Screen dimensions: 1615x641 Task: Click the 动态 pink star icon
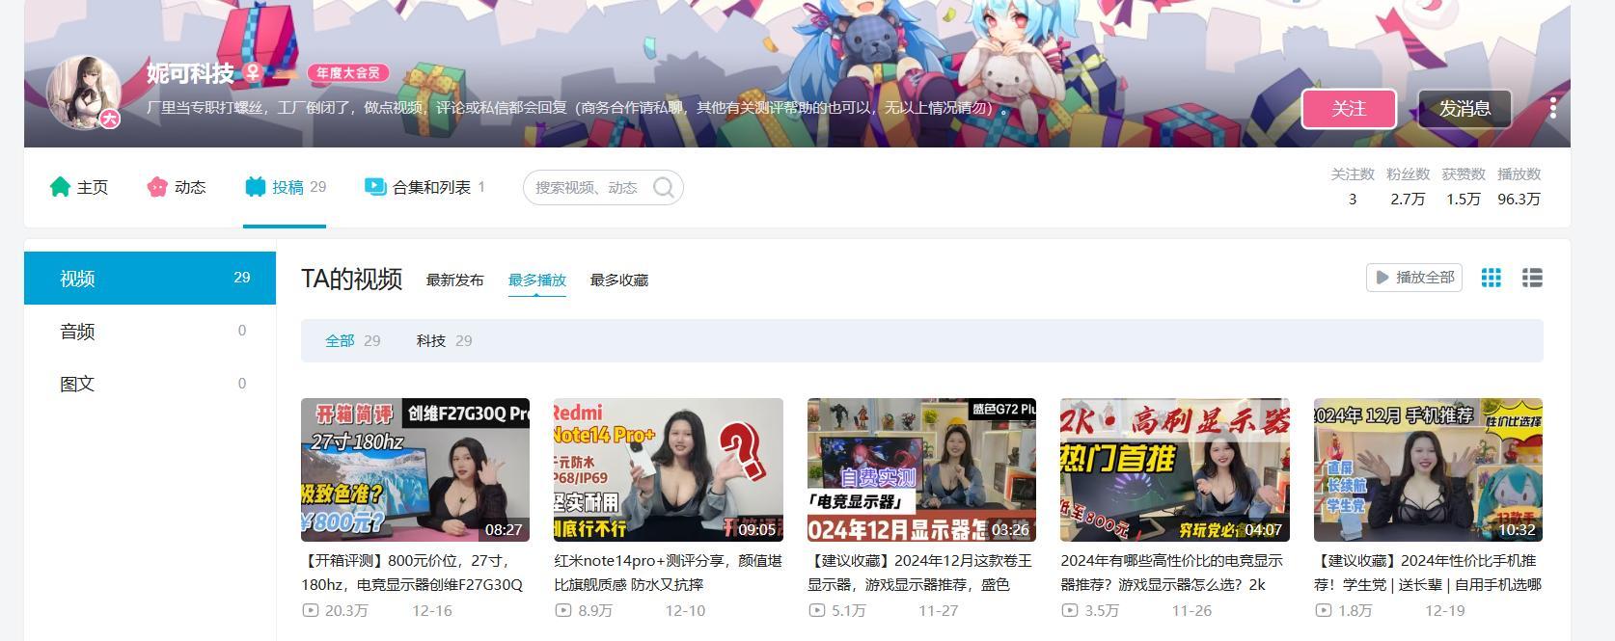[157, 186]
